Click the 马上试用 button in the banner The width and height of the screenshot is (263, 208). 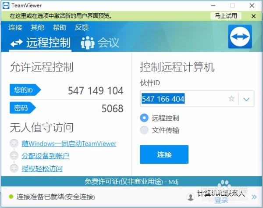pos(226,16)
